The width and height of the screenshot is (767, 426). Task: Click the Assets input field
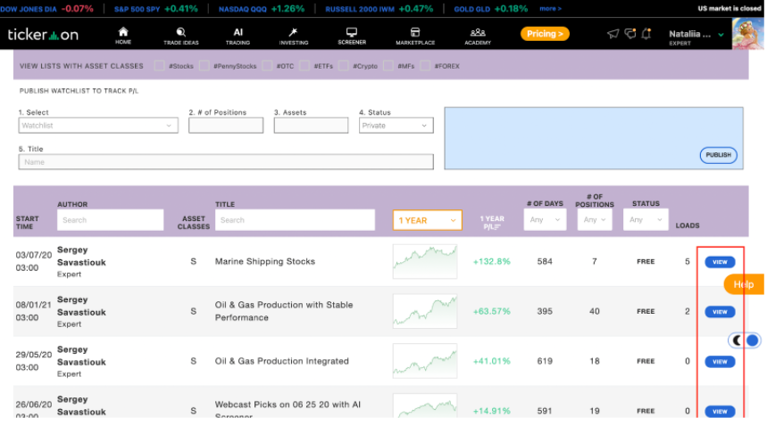point(311,126)
